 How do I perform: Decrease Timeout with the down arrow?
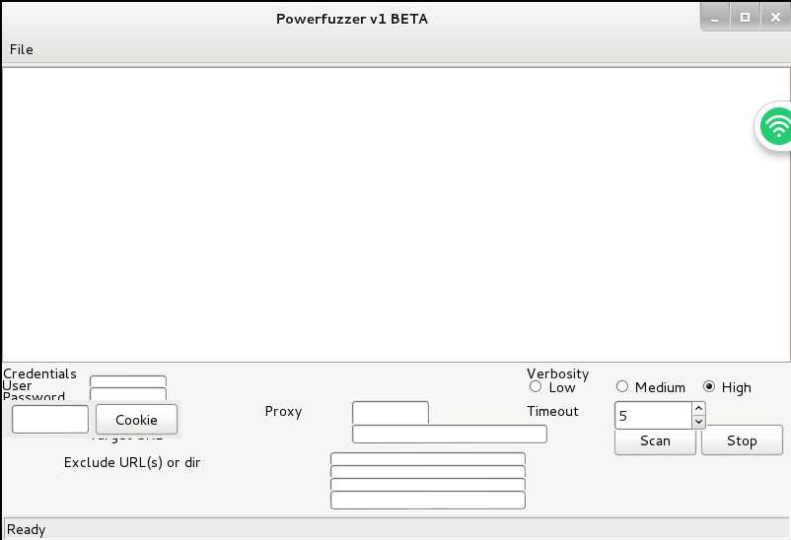(698, 422)
